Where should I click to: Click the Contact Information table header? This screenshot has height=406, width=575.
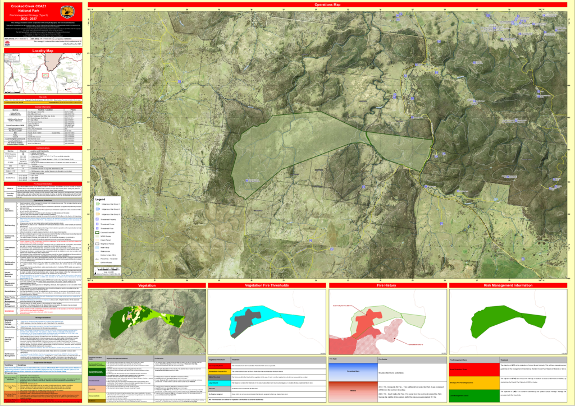[x=43, y=107]
